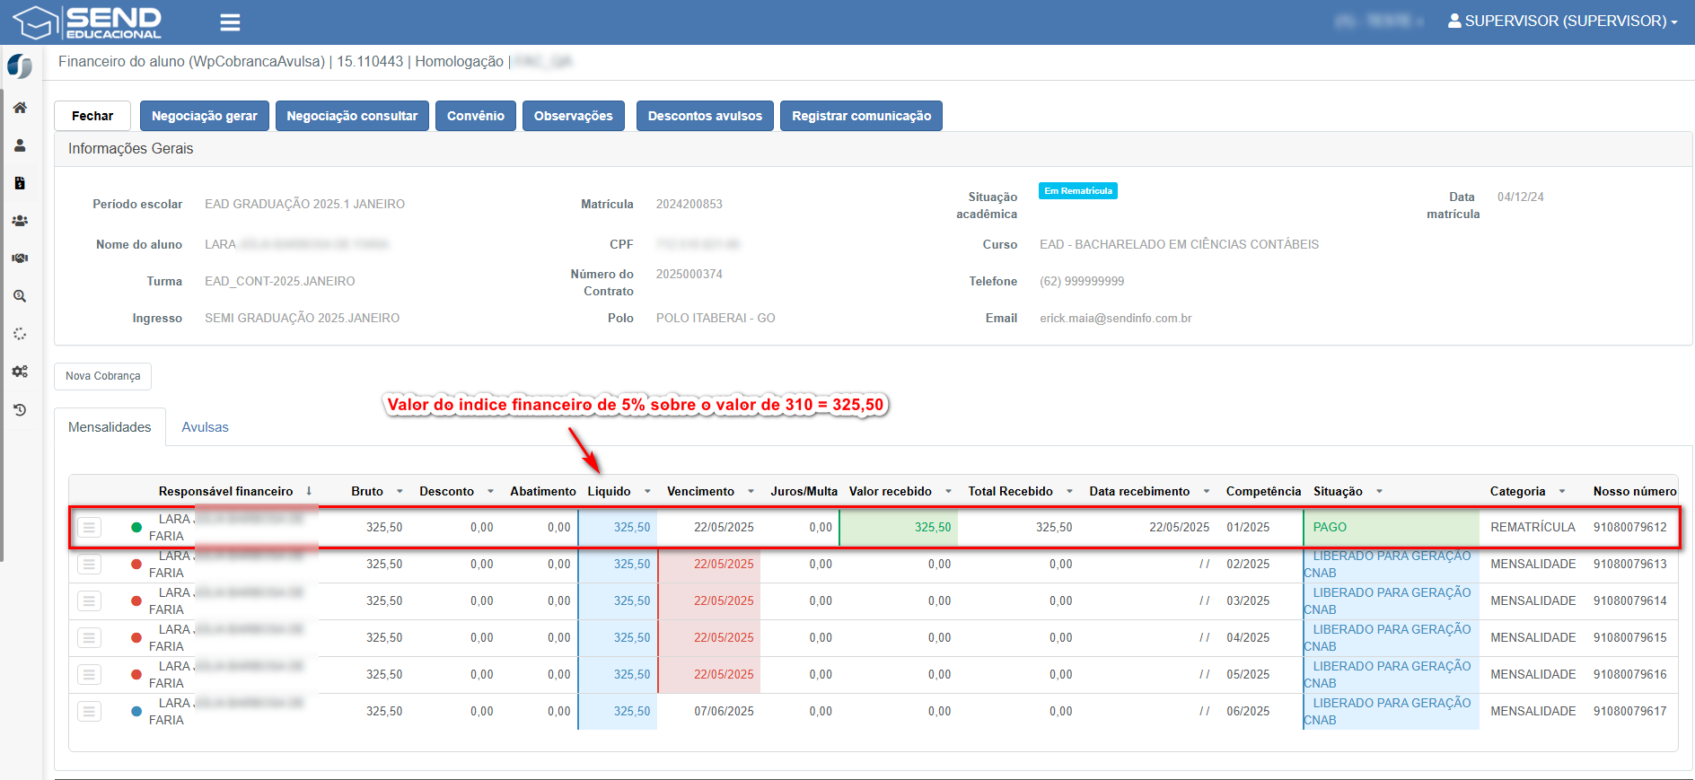Screen dimensions: 1695x780
Task: Click LIBERADO PARA GERAÇÃO CNAB for 02/2025
Action: [1392, 565]
